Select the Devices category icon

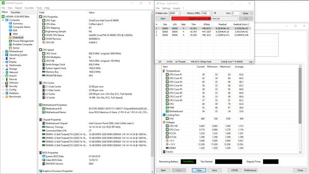[x=7, y=79]
